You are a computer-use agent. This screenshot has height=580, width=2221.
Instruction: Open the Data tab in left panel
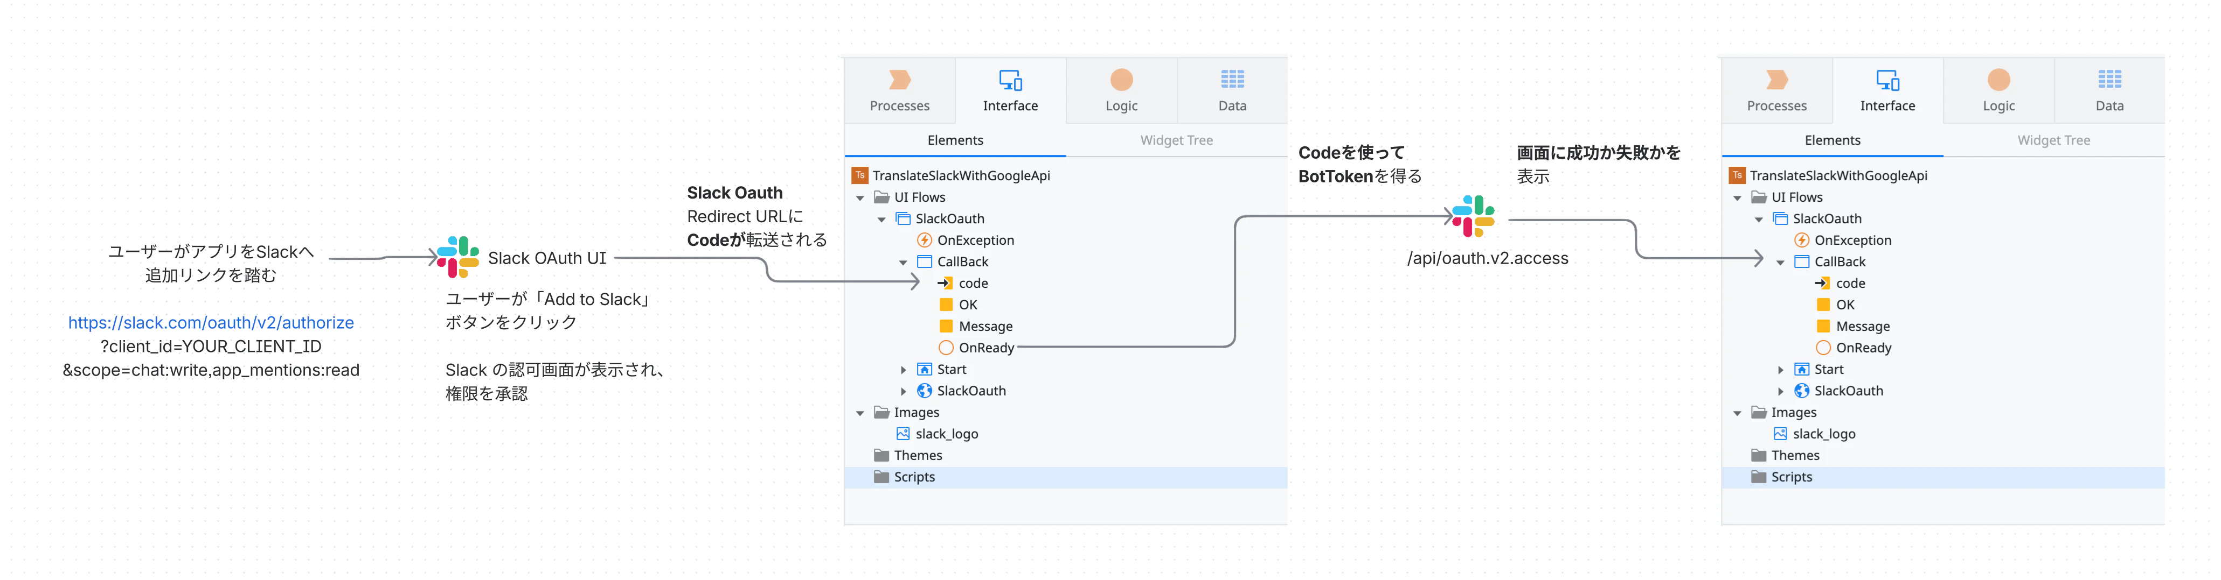pos(1232,90)
